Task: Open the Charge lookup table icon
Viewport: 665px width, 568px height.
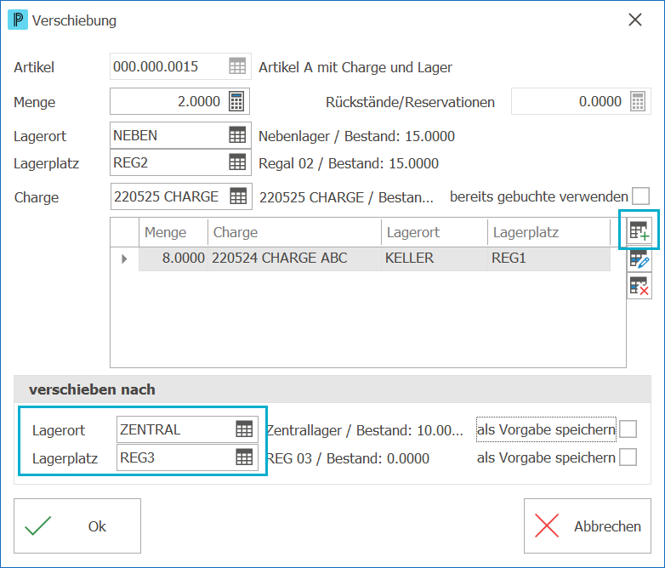Action: pyautogui.click(x=238, y=196)
